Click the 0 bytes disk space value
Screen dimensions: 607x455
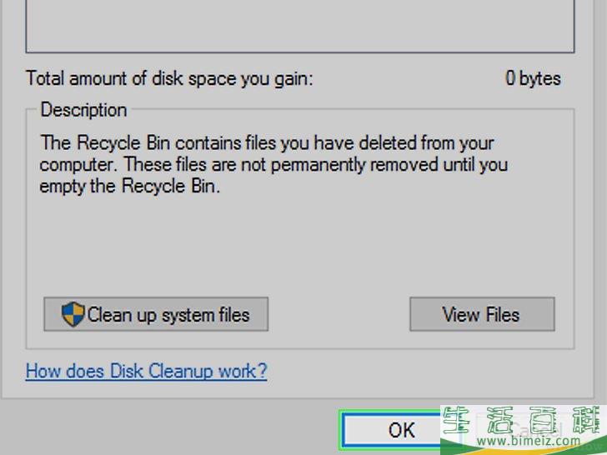tap(533, 78)
